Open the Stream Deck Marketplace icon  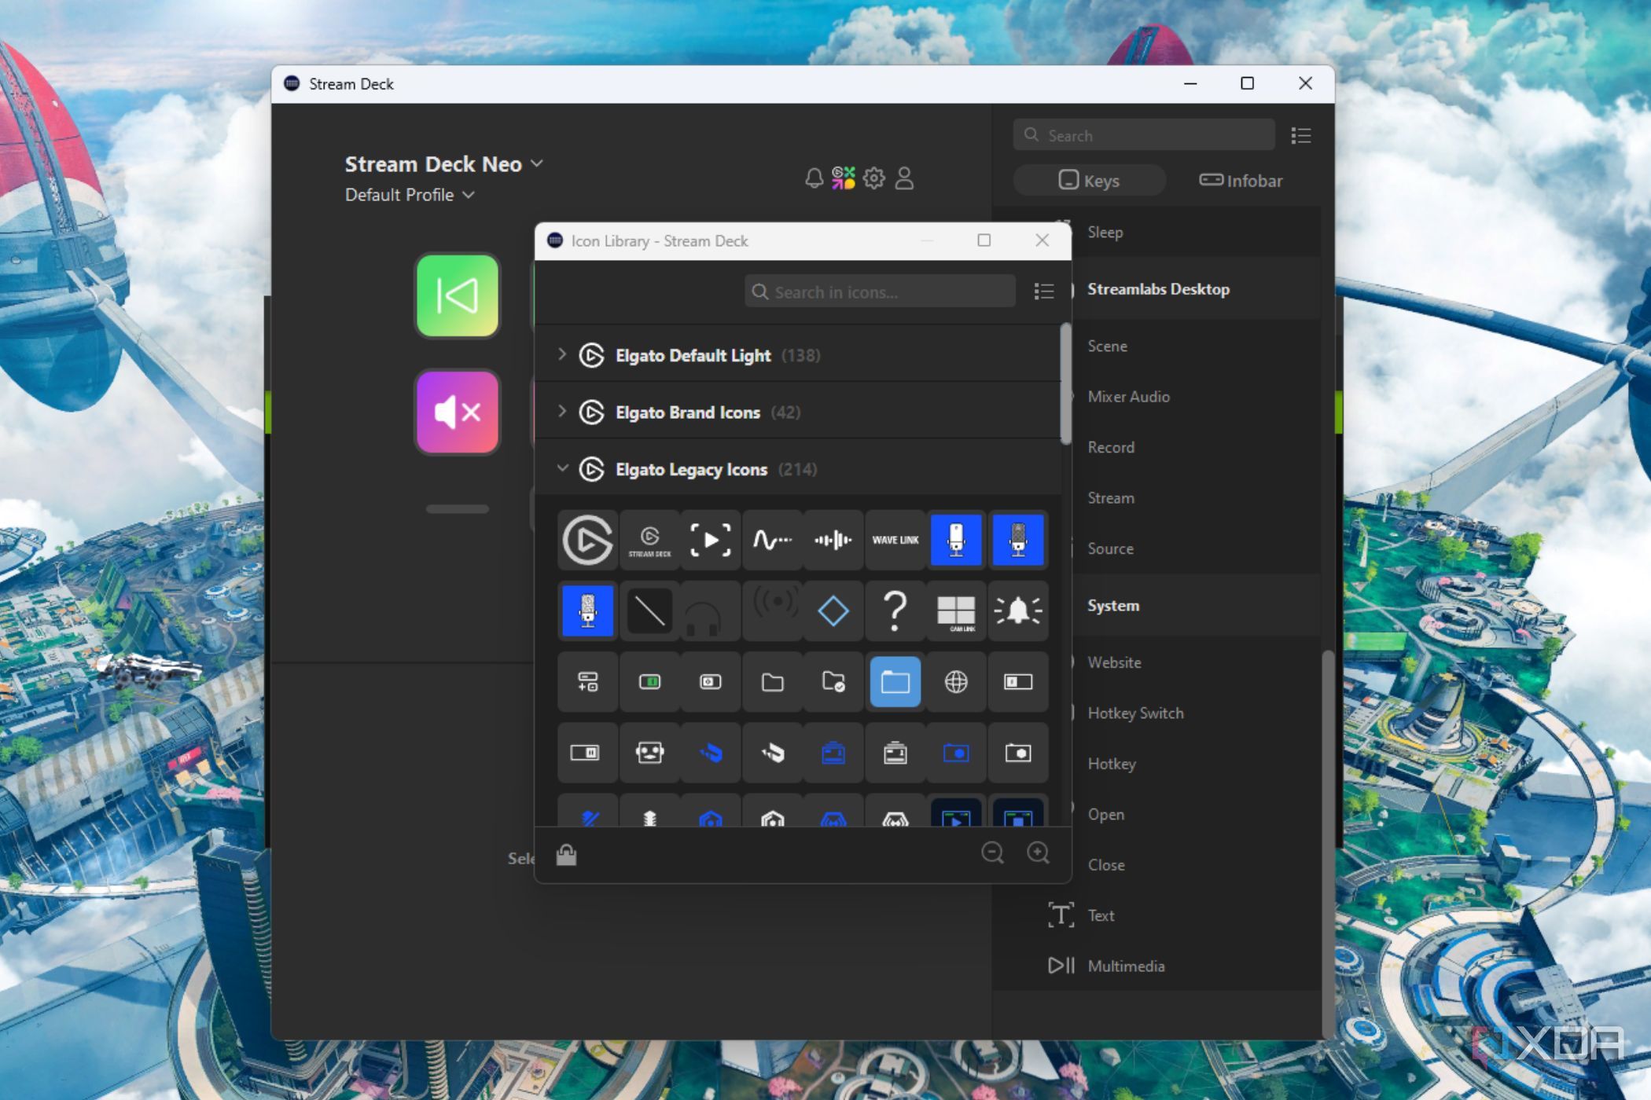[x=844, y=178]
